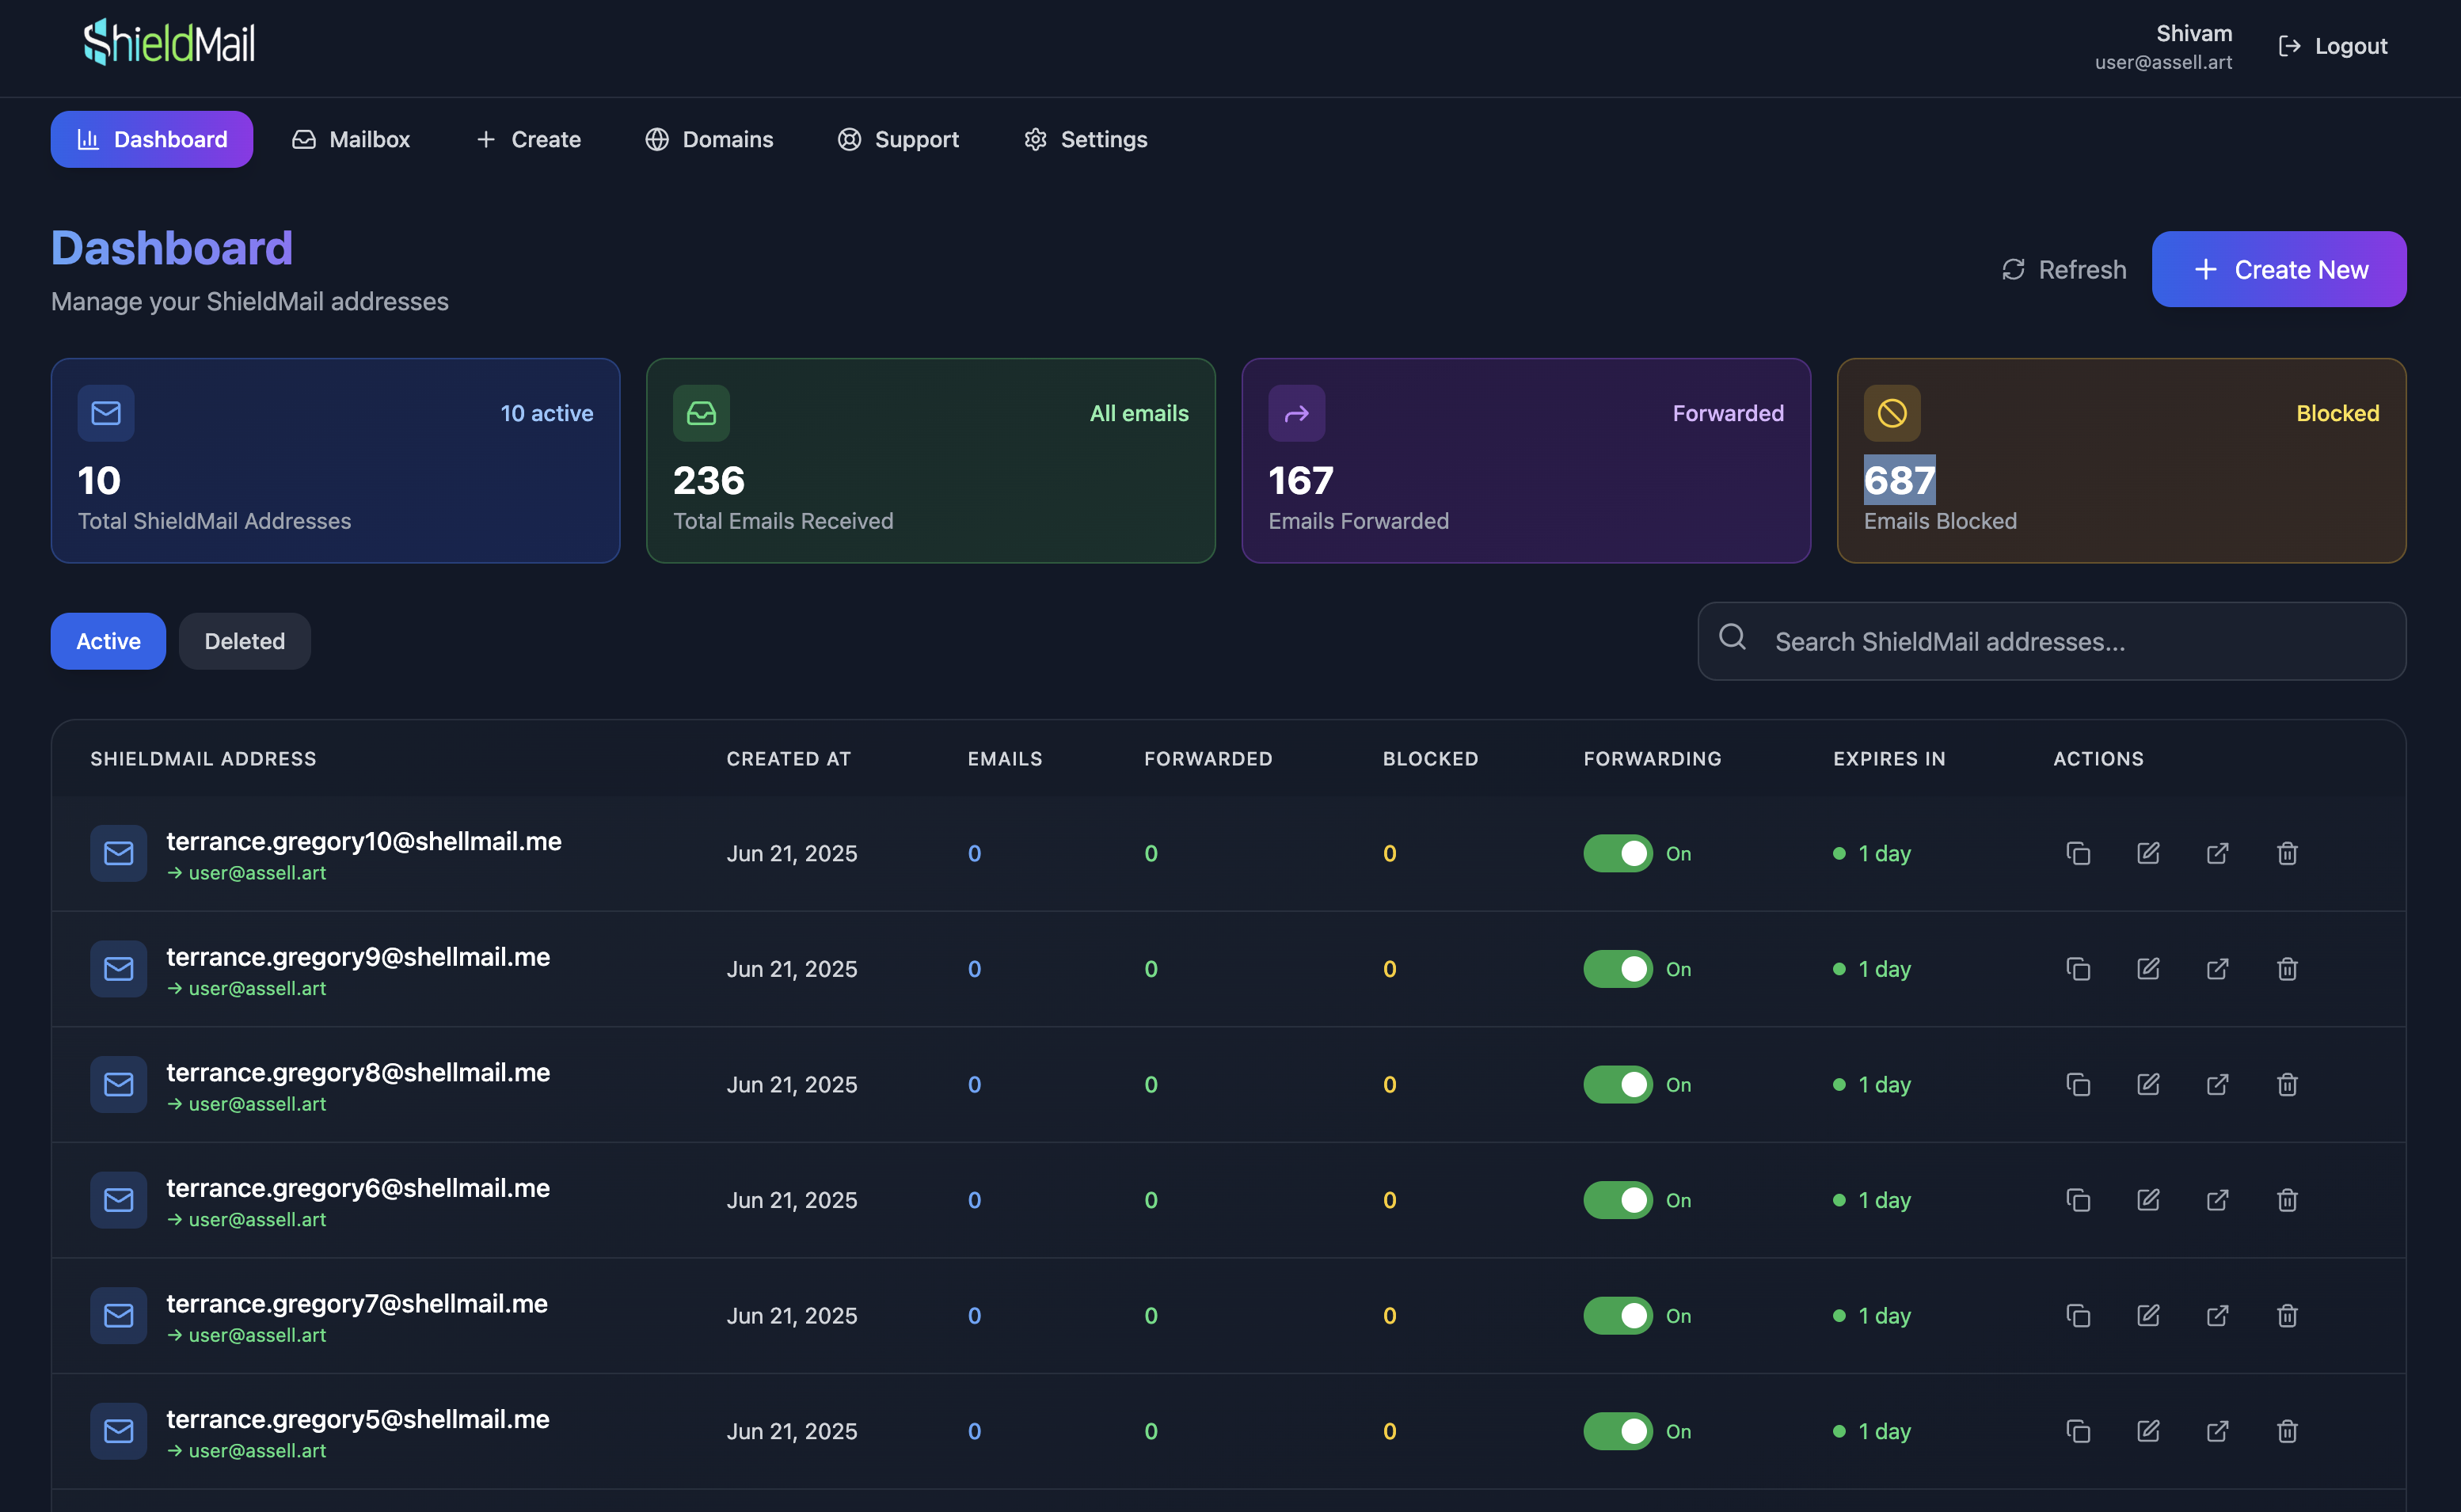Image resolution: width=2461 pixels, height=1512 pixels.
Task: Refresh the dashboard data
Action: click(2064, 269)
